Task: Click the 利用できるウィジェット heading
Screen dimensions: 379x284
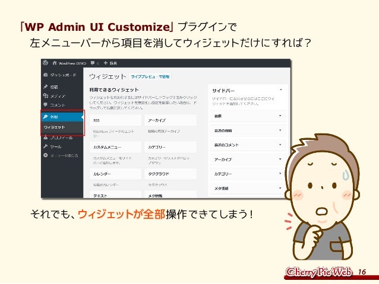Action: click(x=114, y=90)
